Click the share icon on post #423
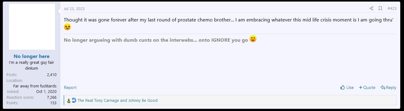404x111 pixels. click(371, 8)
